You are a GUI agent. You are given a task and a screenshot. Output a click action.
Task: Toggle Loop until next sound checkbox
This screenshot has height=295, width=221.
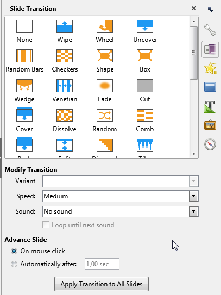46,225
